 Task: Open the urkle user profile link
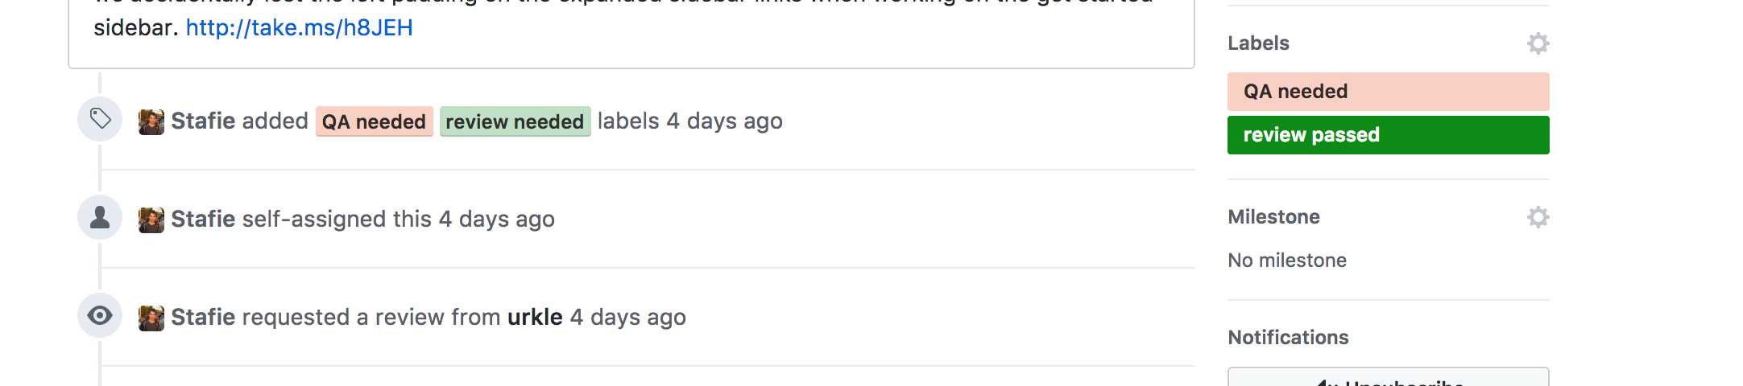coord(535,317)
